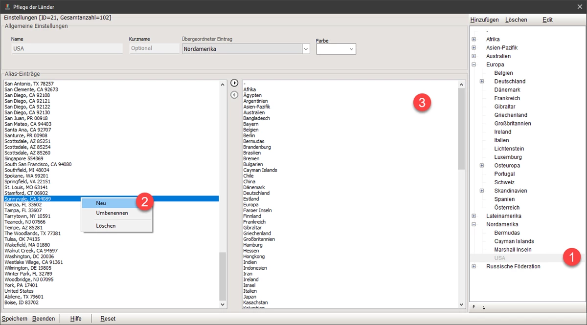Image resolution: width=587 pixels, height=325 pixels.
Task: Expand the Afrika tree node
Action: click(x=474, y=39)
